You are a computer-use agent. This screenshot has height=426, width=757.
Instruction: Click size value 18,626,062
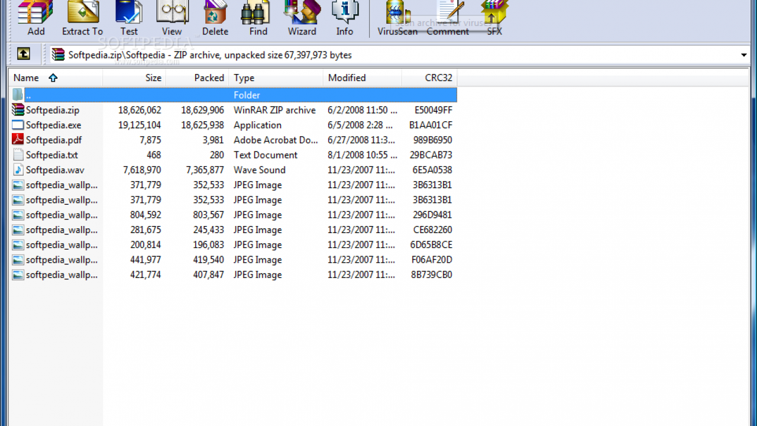140,110
